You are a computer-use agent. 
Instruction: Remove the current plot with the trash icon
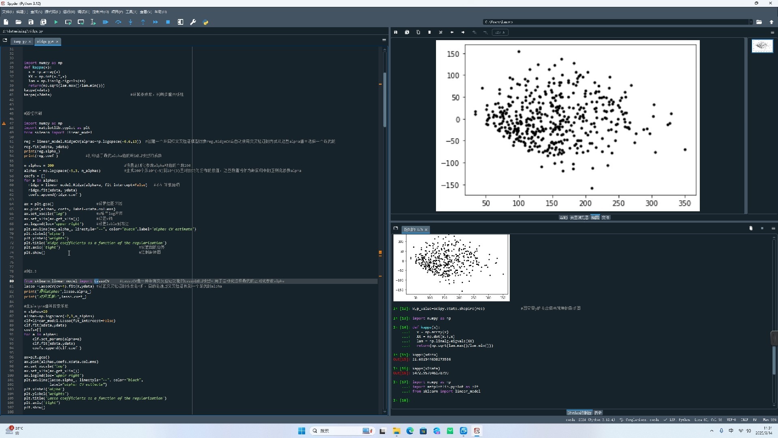pos(430,32)
